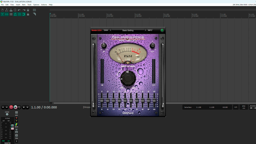
Task: Click the Stop transport button
Action: pos(24,107)
